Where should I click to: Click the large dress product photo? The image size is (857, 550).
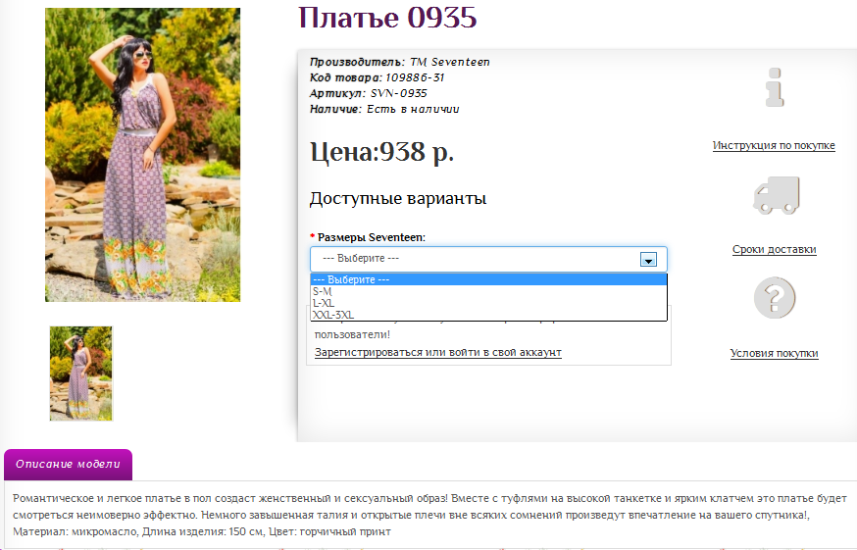142,155
